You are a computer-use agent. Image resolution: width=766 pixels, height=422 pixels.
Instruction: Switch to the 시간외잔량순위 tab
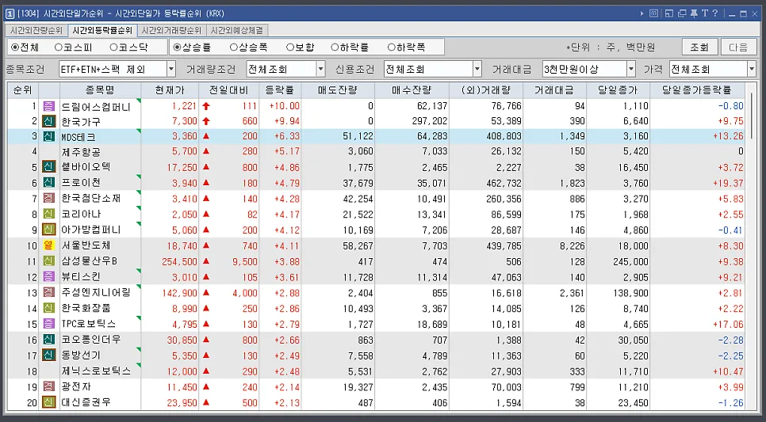36,30
